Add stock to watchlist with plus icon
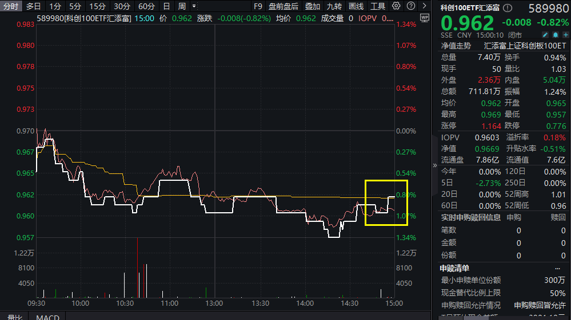This screenshot has height=320, width=571. [x=565, y=35]
